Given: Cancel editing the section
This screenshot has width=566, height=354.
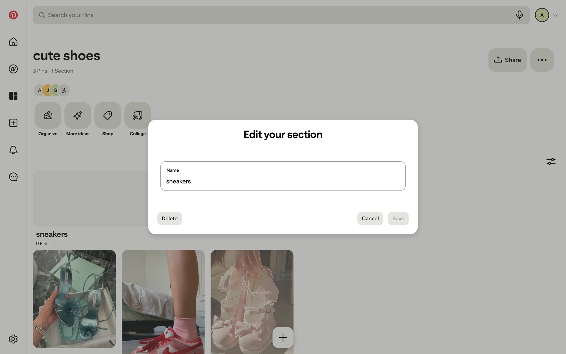Looking at the screenshot, I should coord(370,219).
